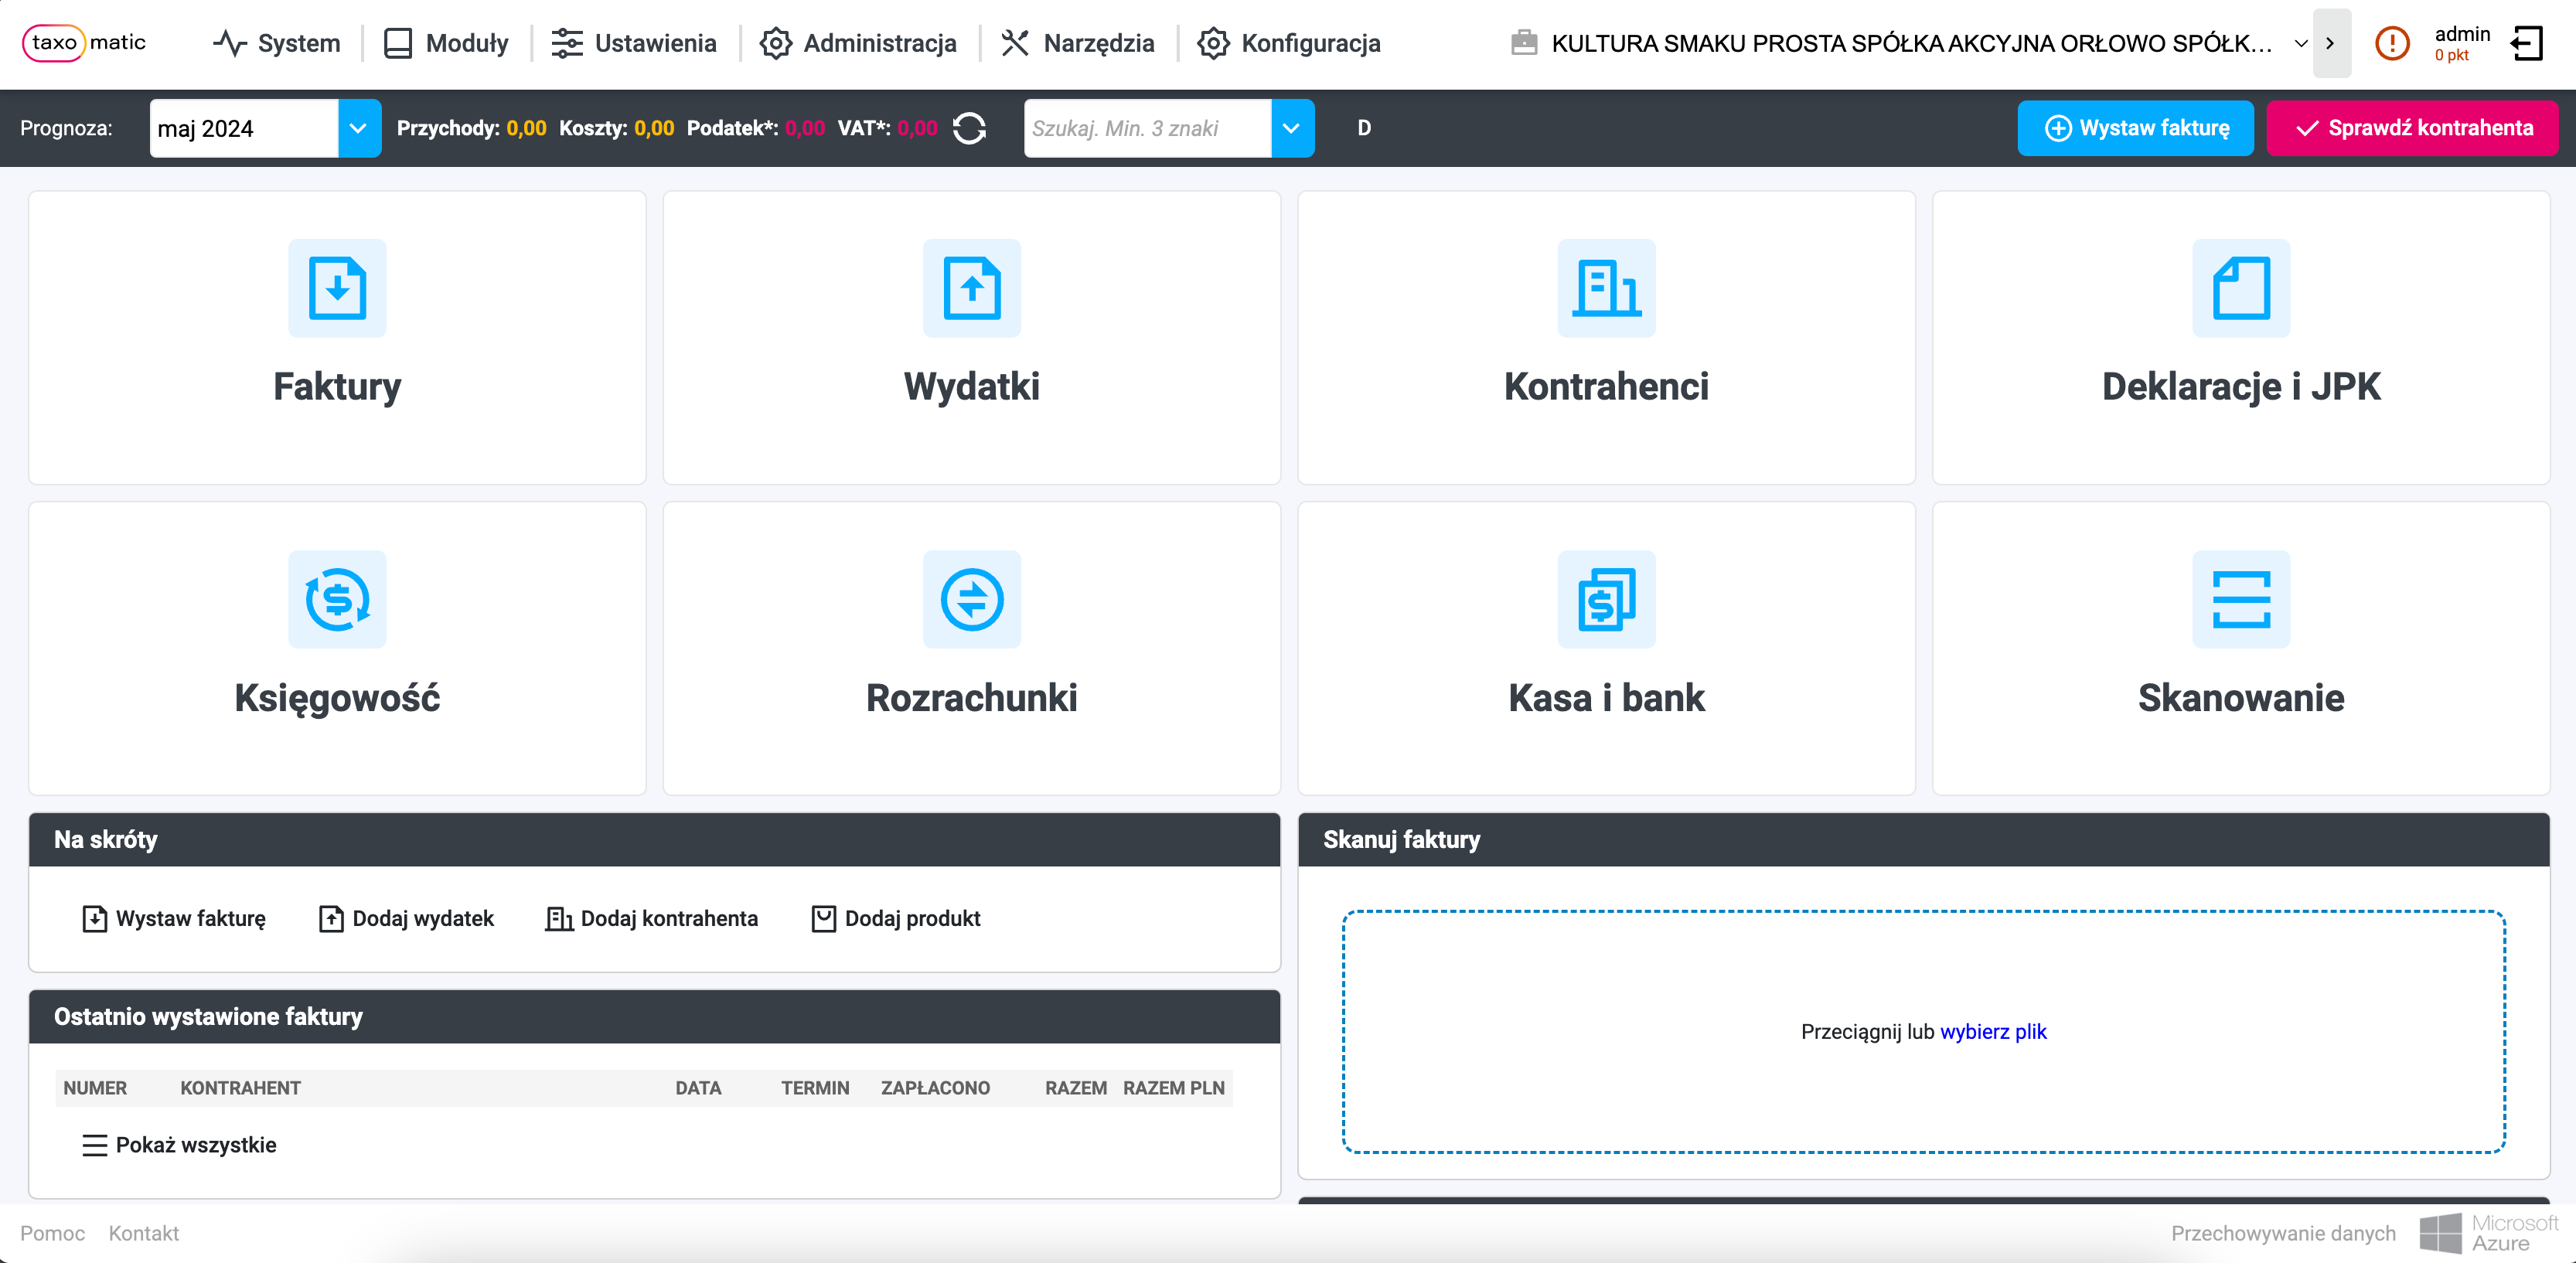
Task: Click the Skanuj faktury panel header
Action: [x=1923, y=840]
